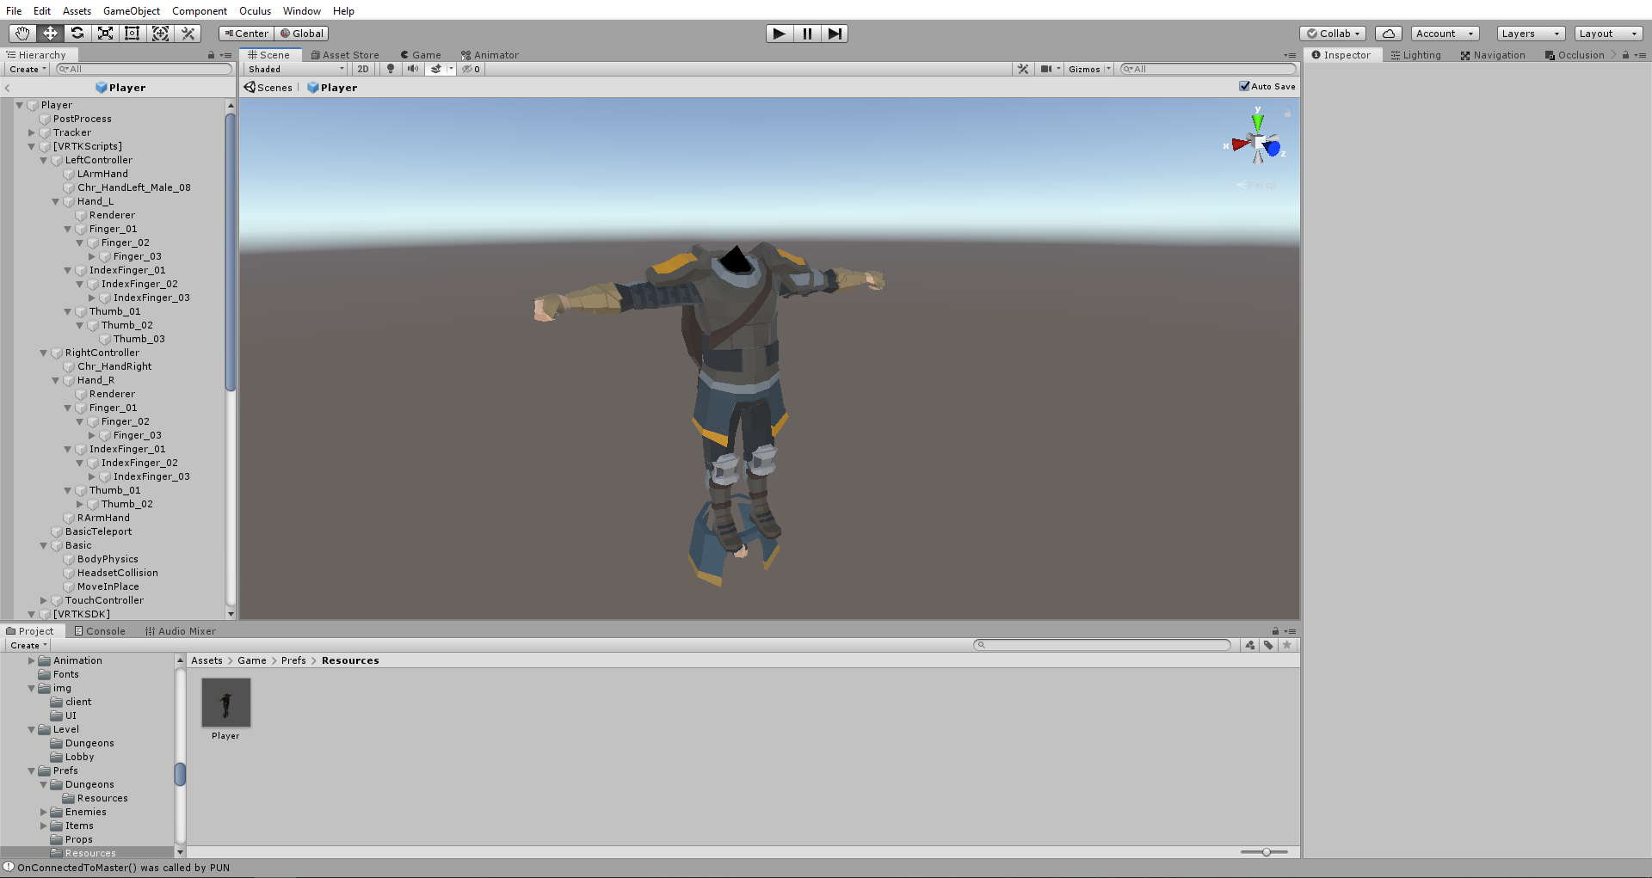Viewport: 1652px width, 878px height.
Task: Collapse the LeftController tree node
Action: 44,161
